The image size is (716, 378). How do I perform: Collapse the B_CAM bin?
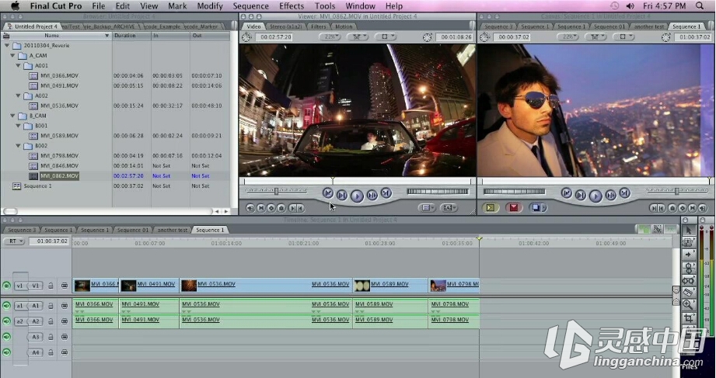pos(12,116)
